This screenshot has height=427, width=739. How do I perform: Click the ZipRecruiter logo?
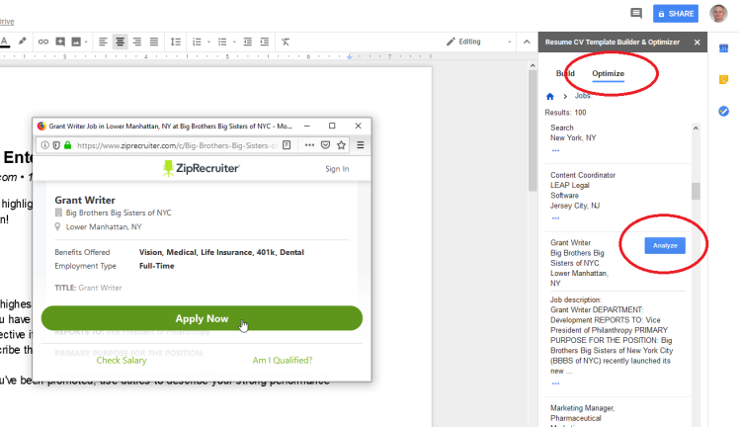coord(202,168)
